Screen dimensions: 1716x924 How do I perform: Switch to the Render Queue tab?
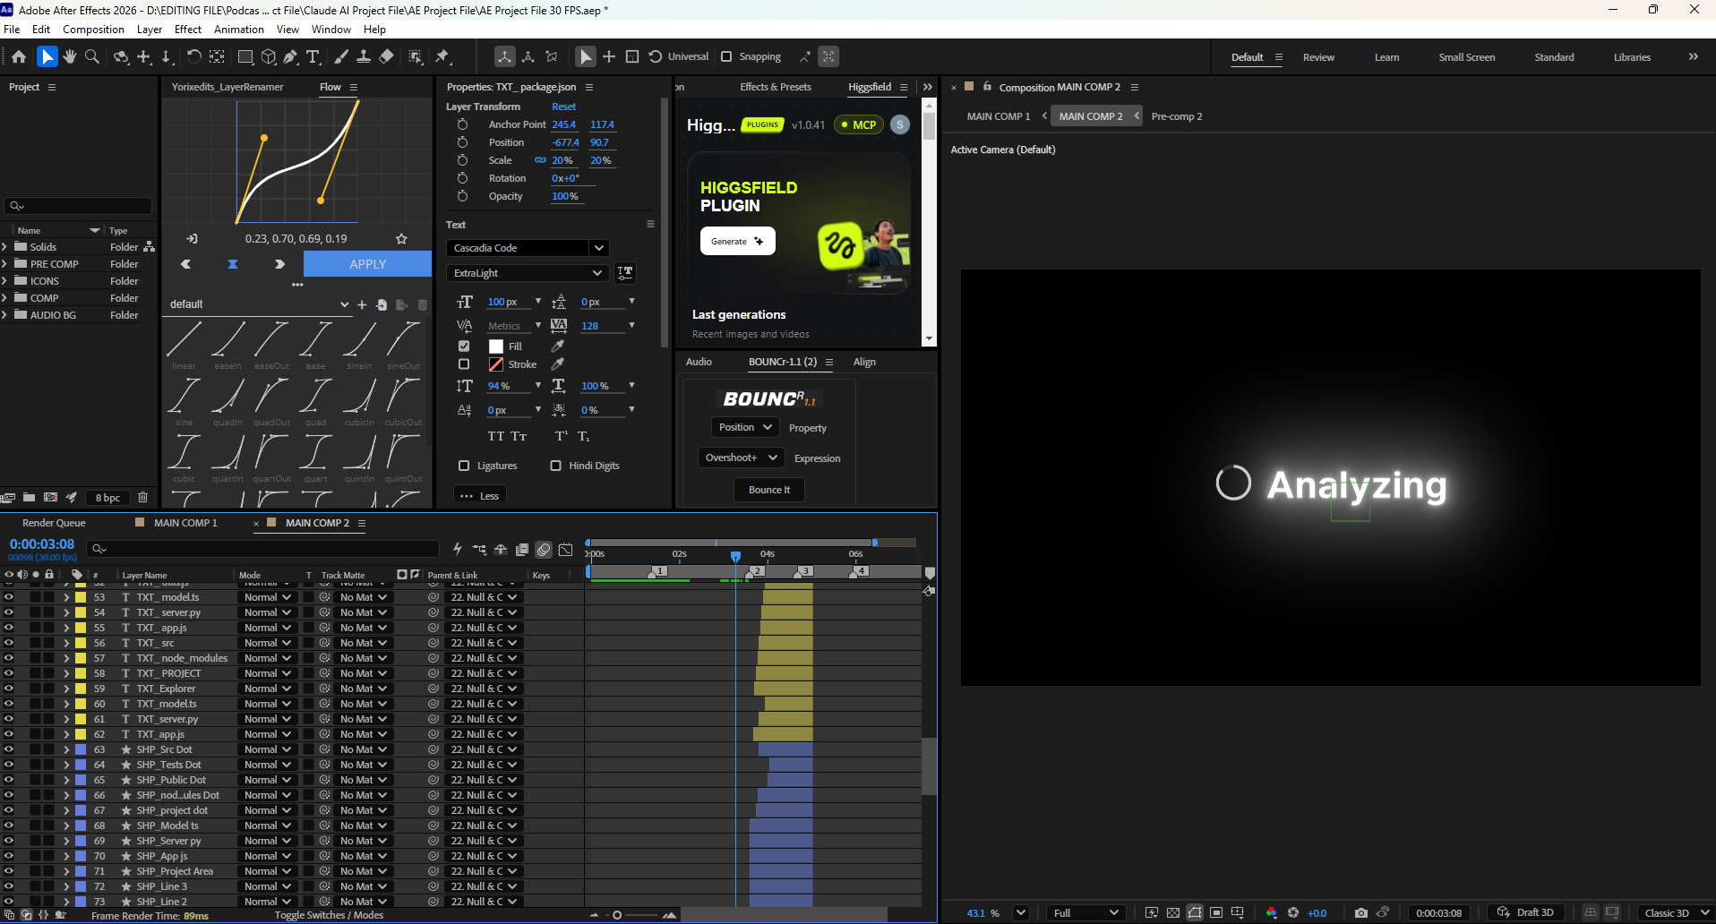coord(54,523)
